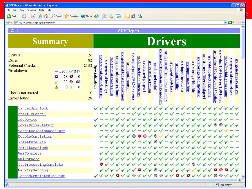Click the yellow check in MarkIrpPending row

click(194, 170)
